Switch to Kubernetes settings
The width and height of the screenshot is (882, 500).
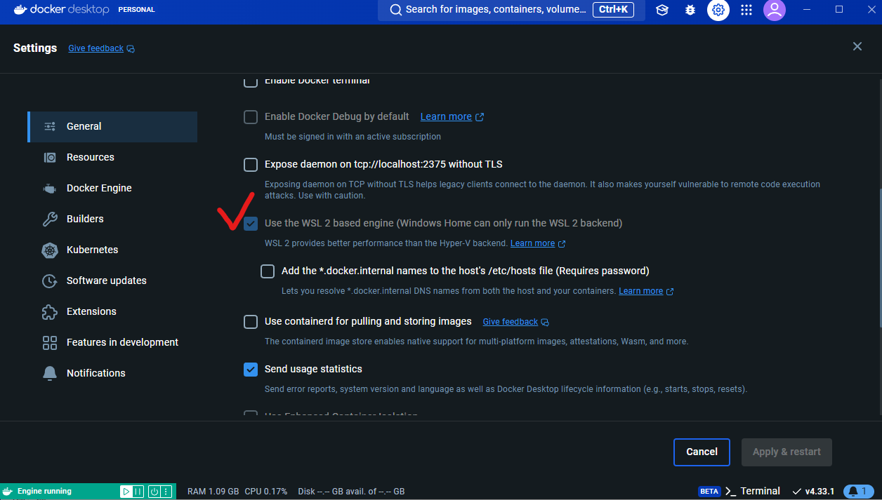coord(112,250)
